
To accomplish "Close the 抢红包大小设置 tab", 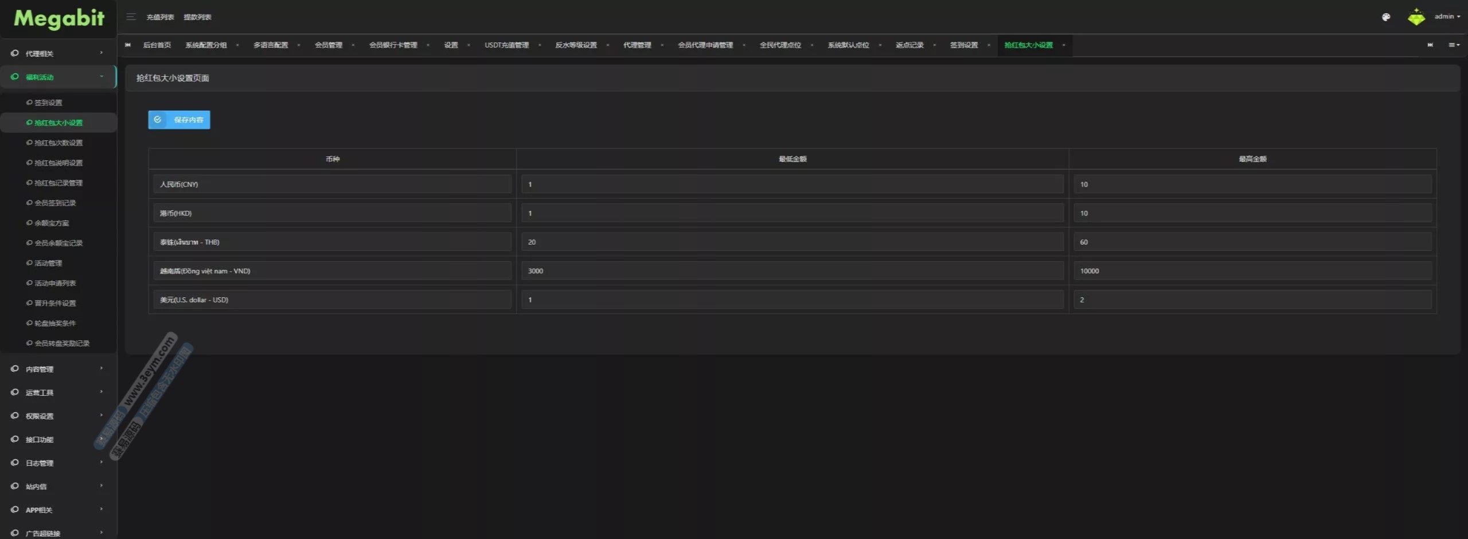I will coord(1064,45).
